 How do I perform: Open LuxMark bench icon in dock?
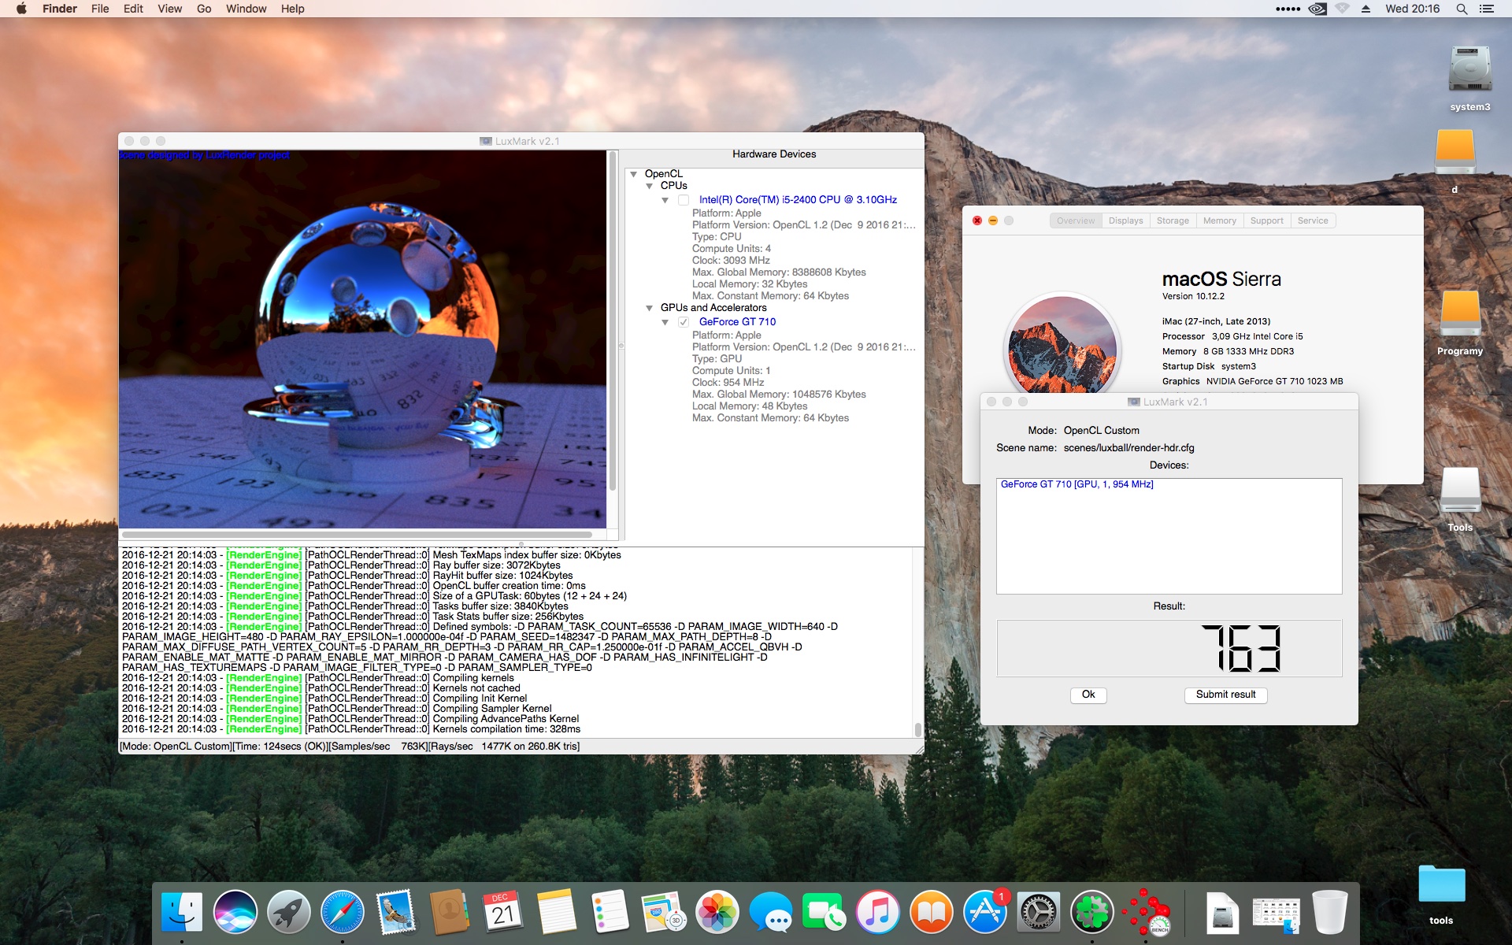click(x=1146, y=913)
